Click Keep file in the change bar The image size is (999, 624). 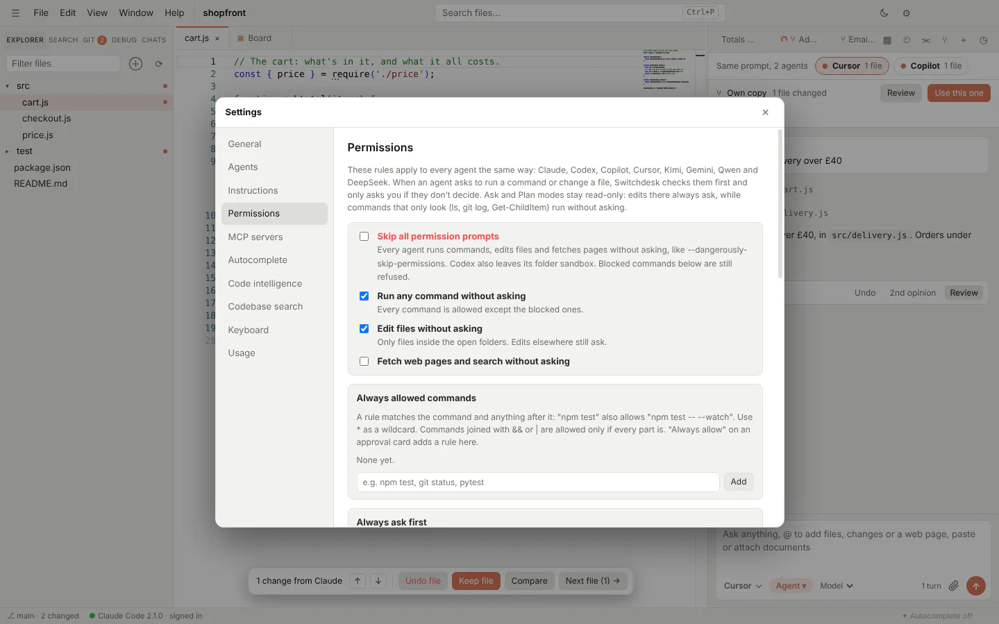coord(476,581)
